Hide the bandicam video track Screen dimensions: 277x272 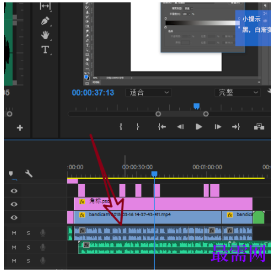point(14,217)
